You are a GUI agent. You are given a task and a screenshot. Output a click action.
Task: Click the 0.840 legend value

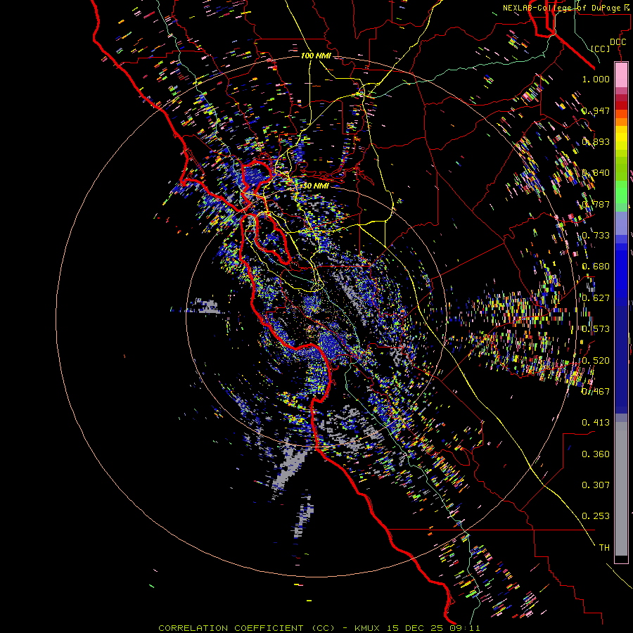tap(596, 172)
